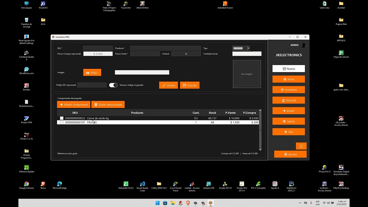The image size is (368, 207).
Task: Open Microsoft Edge desktop icon
Action: pyautogui.click(x=60, y=185)
